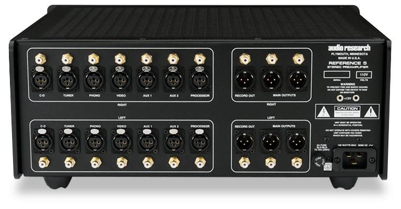Click the empty SERIAL number box
Image resolution: width=401 pixels, height=209 pixels.
coord(337,74)
